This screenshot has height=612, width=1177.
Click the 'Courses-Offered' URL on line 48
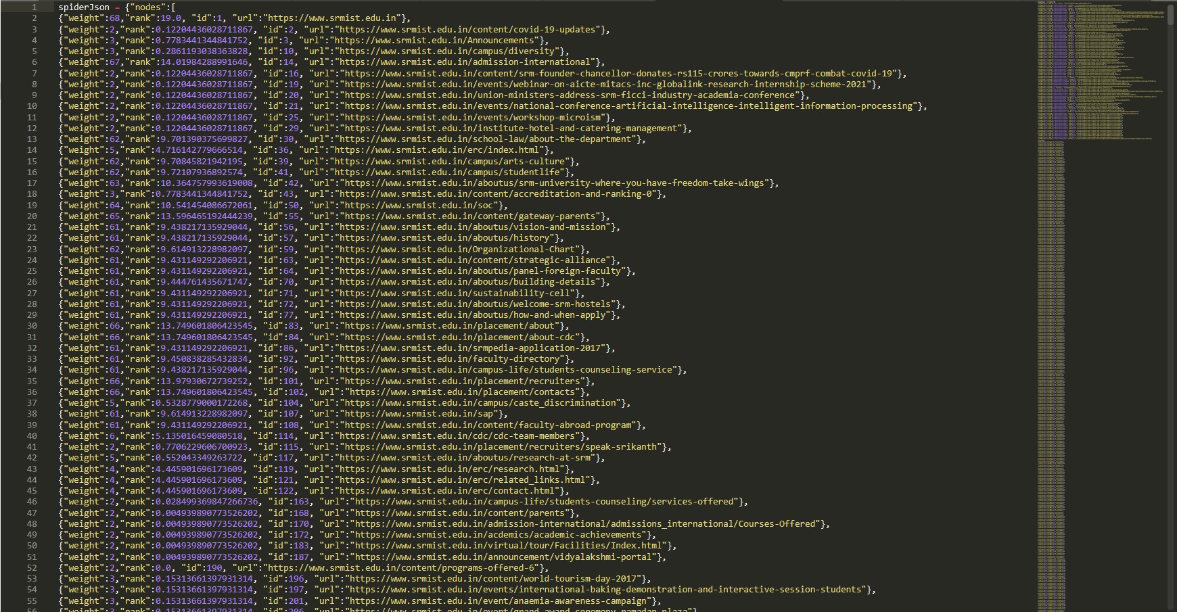coord(585,524)
